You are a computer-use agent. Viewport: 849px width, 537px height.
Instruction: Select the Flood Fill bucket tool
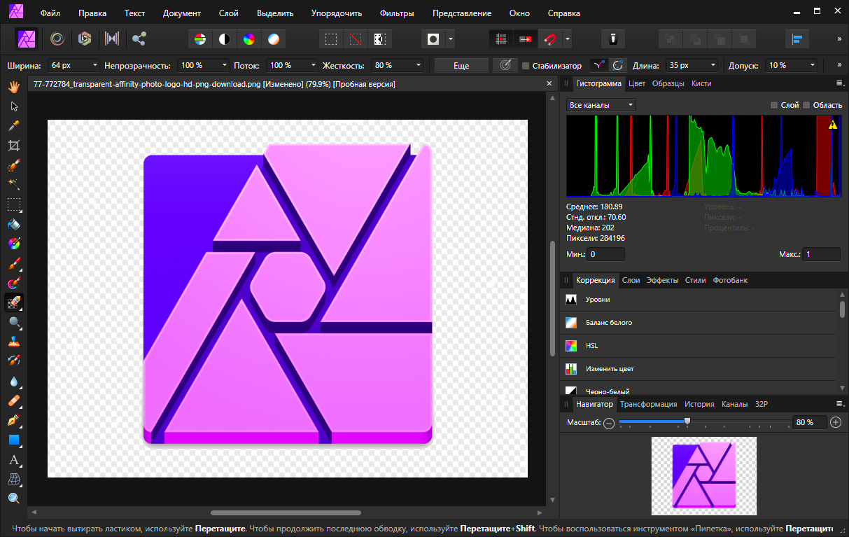(13, 225)
